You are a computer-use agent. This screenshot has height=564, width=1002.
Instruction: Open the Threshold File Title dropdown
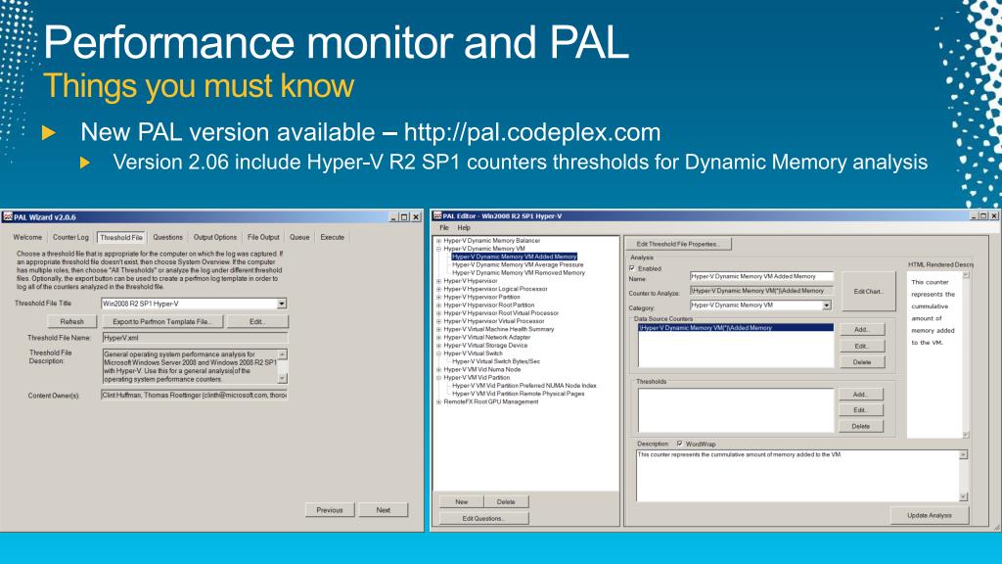[x=282, y=304]
